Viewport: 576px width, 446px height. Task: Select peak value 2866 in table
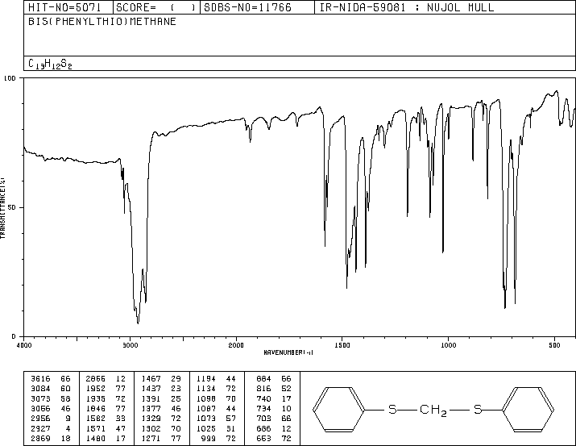pyautogui.click(x=96, y=379)
